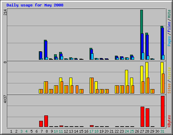173x135 pixels.
Task: Click the red KBytes bar for day 28
Action: click(147, 117)
